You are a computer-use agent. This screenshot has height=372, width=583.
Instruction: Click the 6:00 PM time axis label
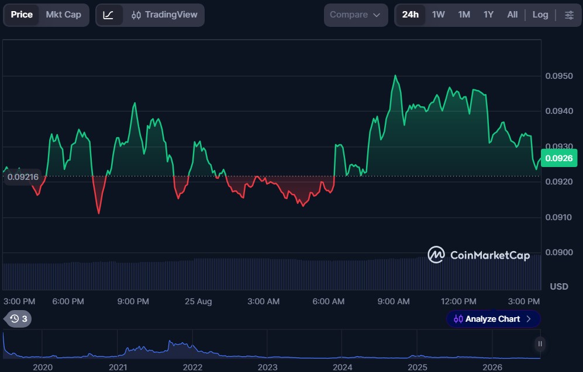(68, 301)
